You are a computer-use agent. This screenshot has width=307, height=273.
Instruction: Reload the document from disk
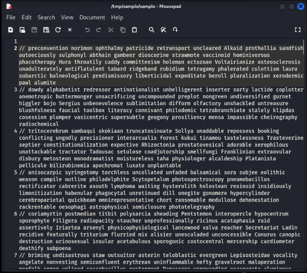(58, 30)
